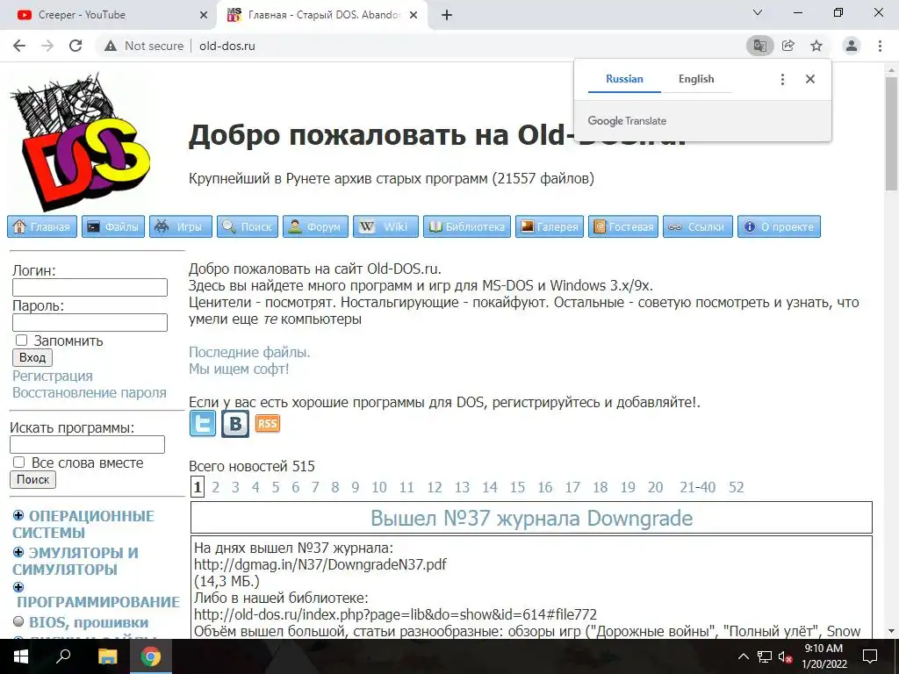Open the Twitter icon link

(x=203, y=424)
